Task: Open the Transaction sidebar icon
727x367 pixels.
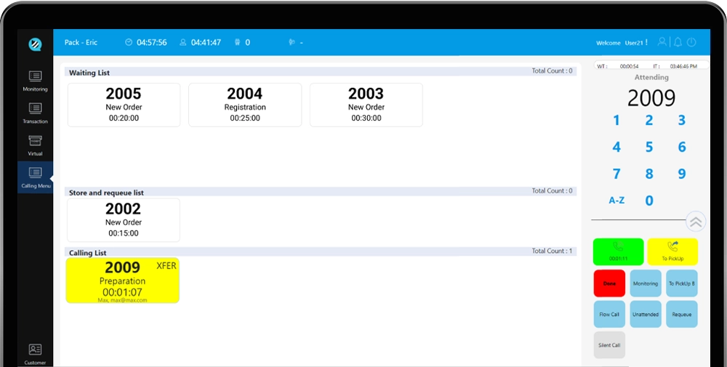Action: (35, 113)
